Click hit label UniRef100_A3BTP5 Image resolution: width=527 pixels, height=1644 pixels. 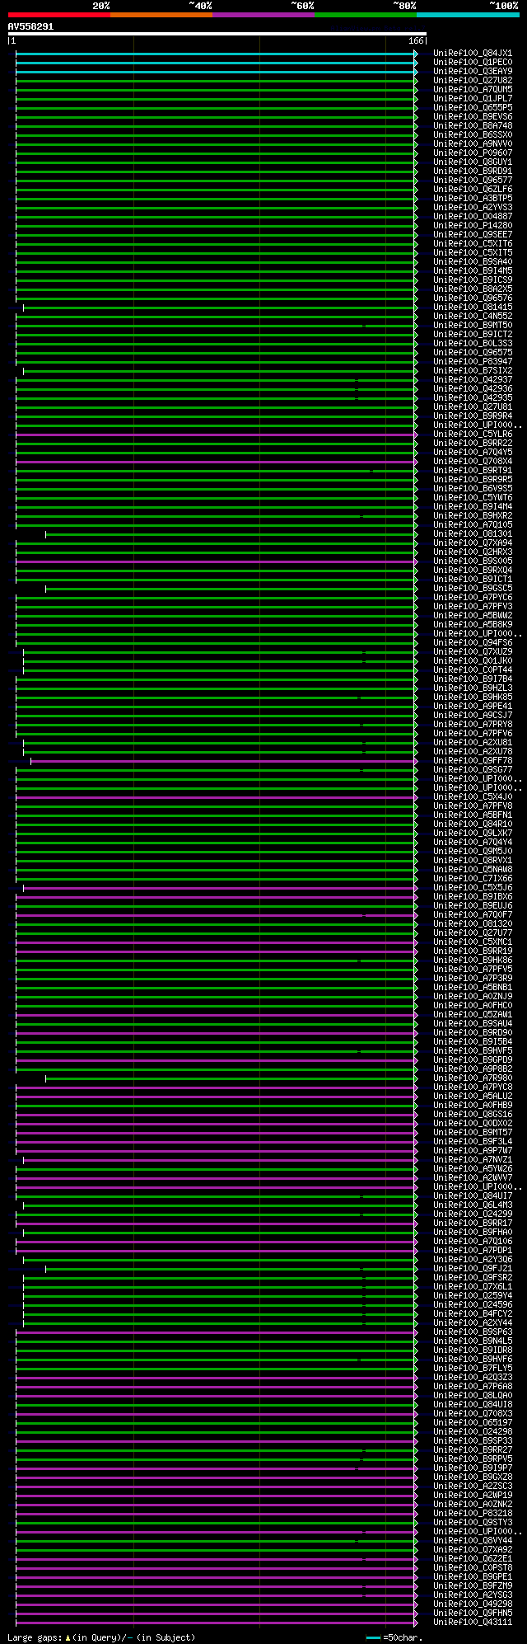tap(473, 199)
